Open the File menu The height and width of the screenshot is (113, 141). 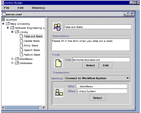[7, 8]
